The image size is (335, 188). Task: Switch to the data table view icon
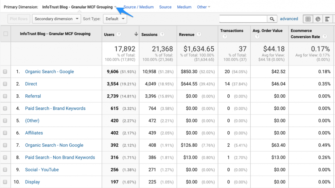(308, 19)
